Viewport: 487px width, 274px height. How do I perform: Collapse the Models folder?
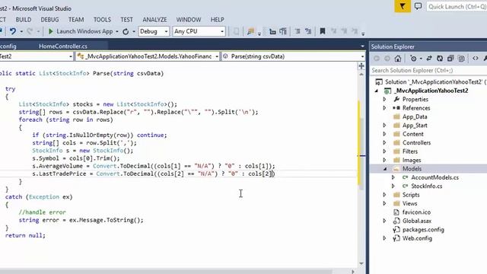click(385, 169)
